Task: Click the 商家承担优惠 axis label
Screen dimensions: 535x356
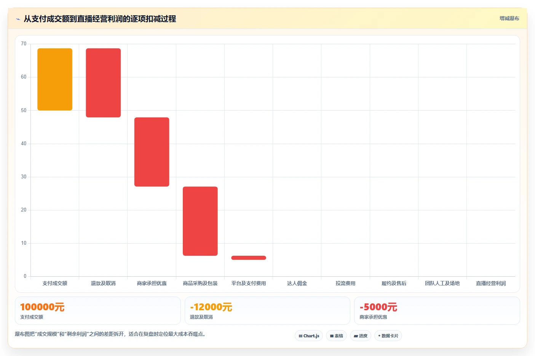Action: [152, 283]
